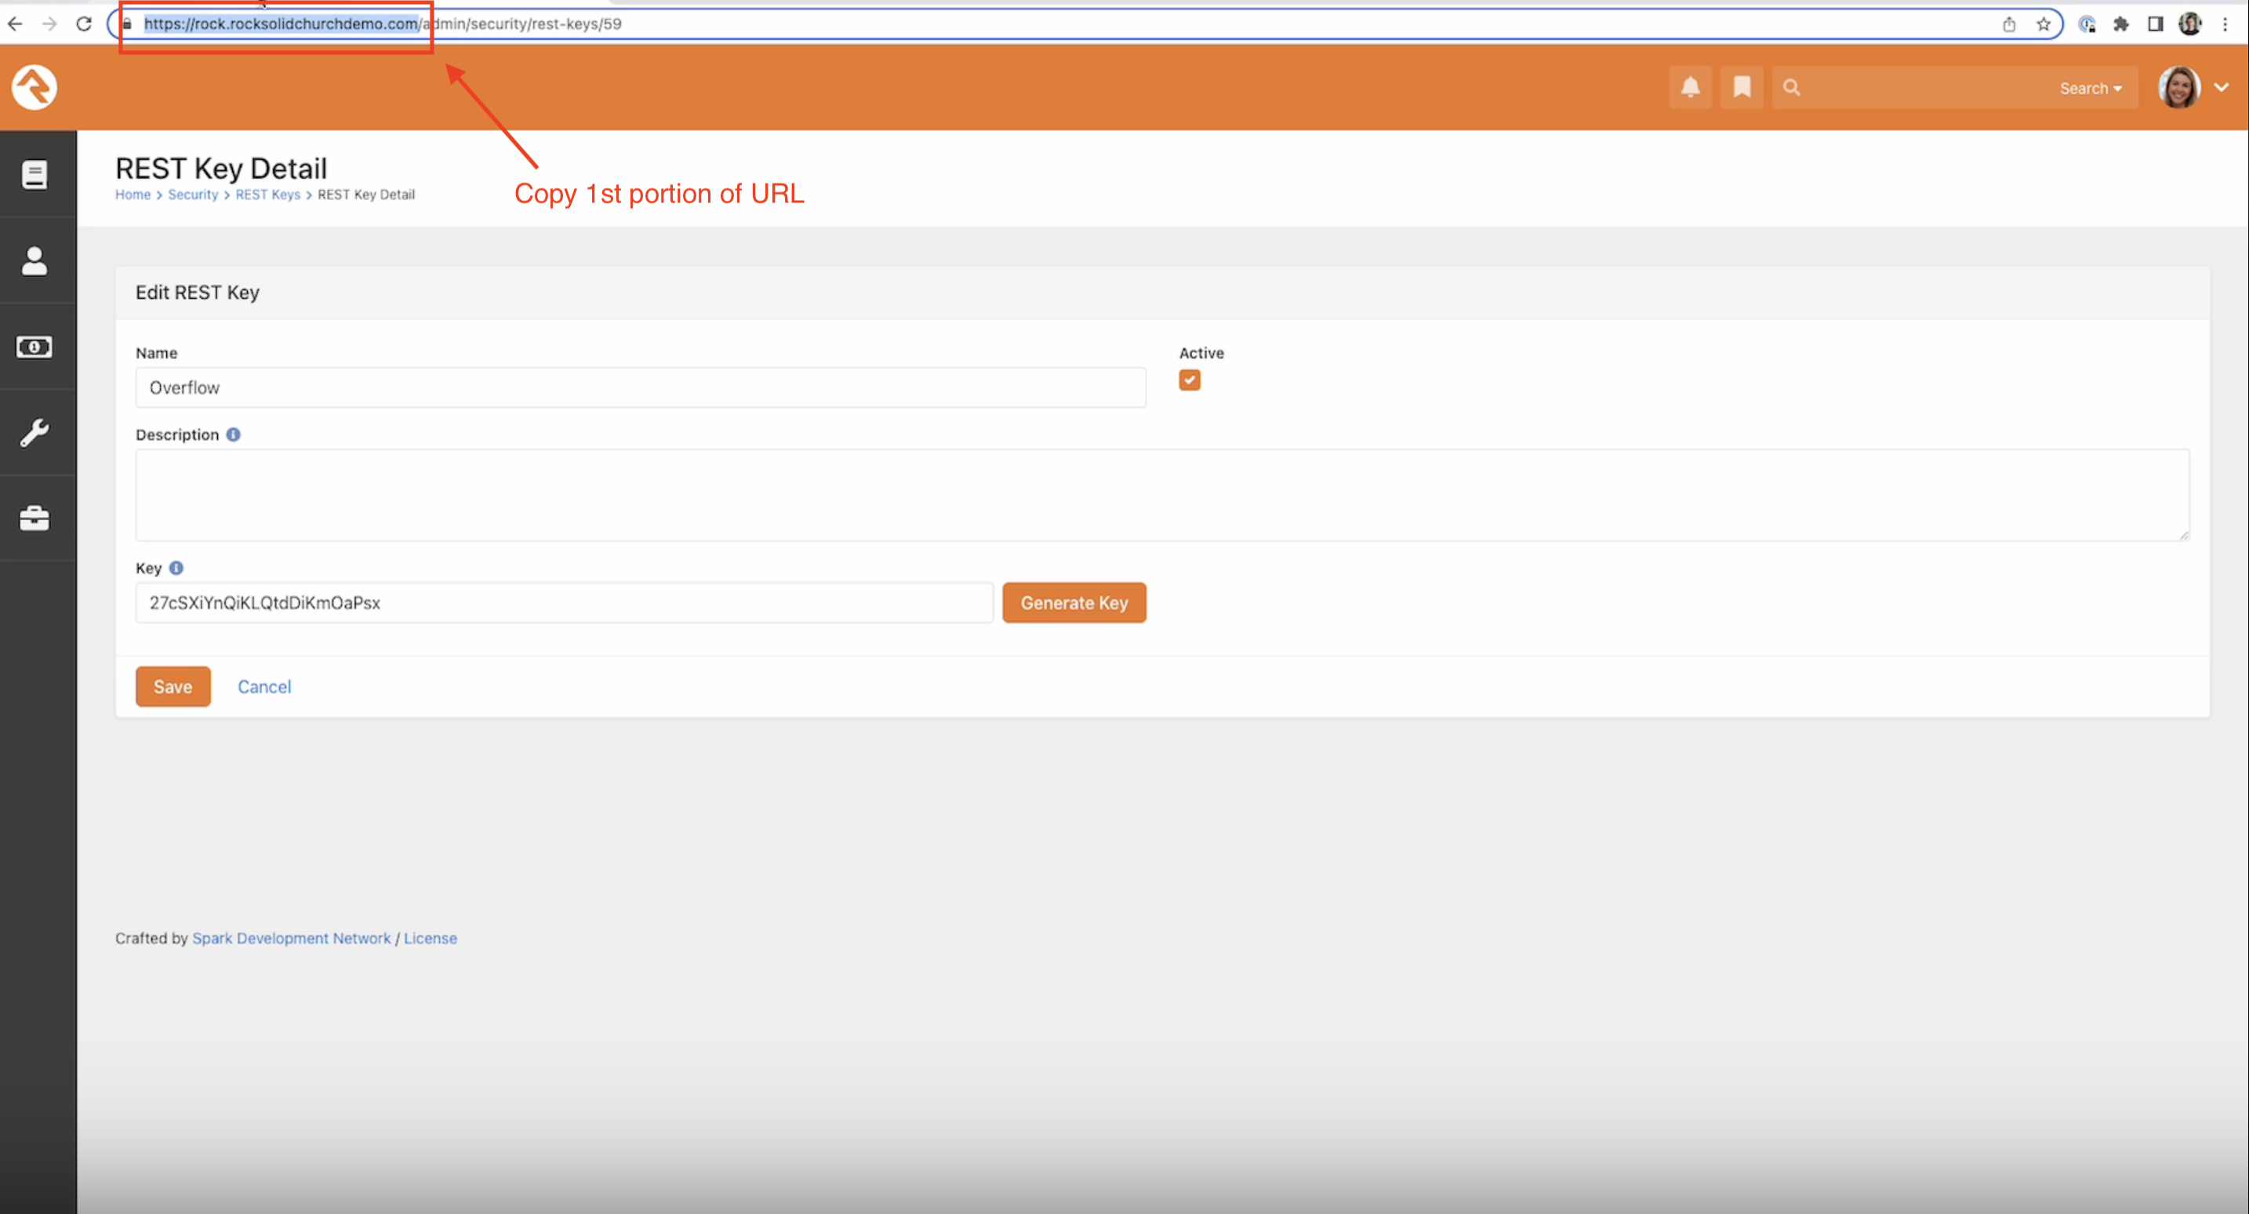The height and width of the screenshot is (1214, 2249).
Task: Click the browser back arrow
Action: [15, 24]
